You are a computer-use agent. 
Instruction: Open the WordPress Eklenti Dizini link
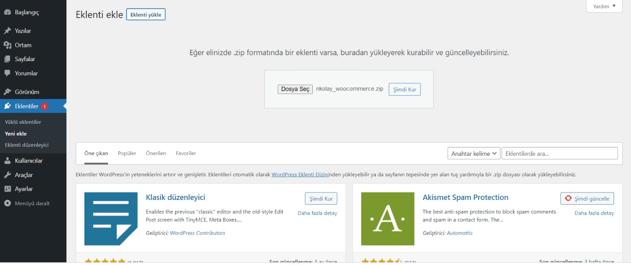300,175
